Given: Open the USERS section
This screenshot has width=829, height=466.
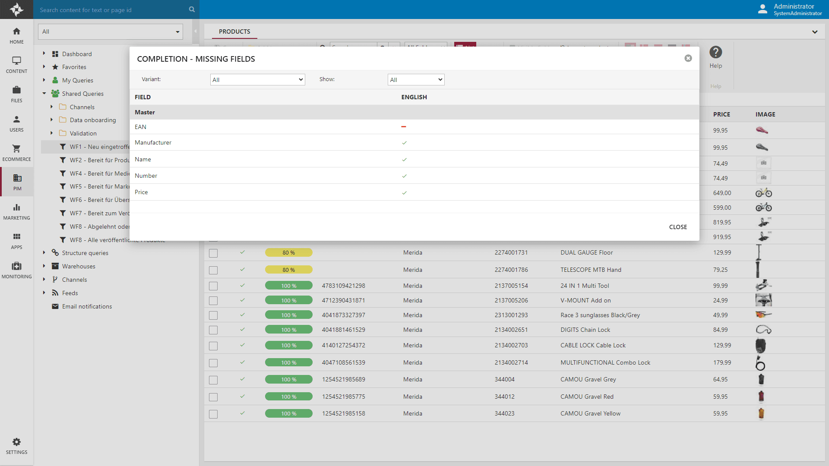Looking at the screenshot, I should pos(16,123).
